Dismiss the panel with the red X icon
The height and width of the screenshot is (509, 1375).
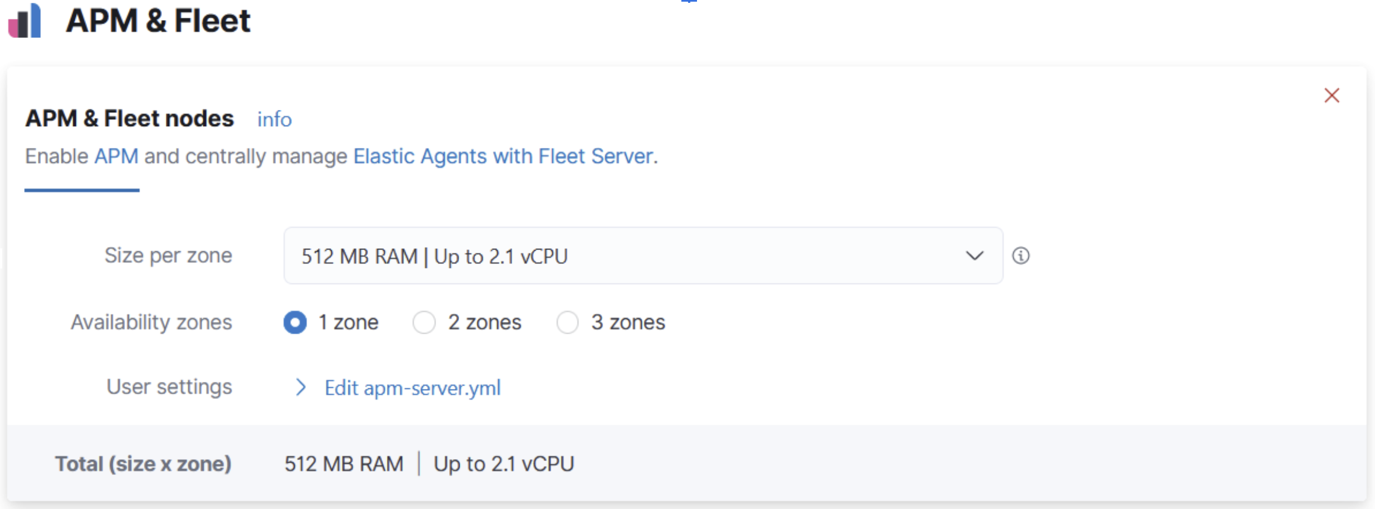point(1333,95)
